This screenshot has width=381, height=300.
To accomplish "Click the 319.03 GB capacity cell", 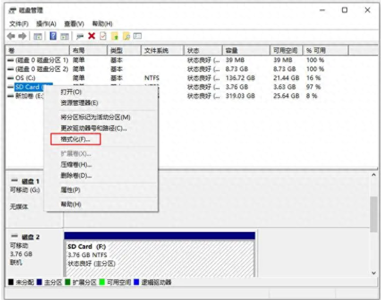I will pyautogui.click(x=240, y=96).
